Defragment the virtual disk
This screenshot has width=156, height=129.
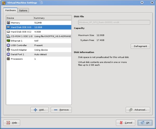[140, 46]
